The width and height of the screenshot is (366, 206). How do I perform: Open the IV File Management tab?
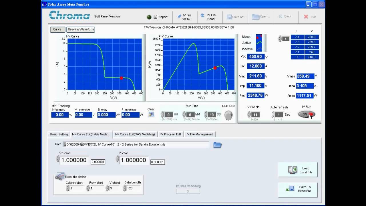pos(200,134)
